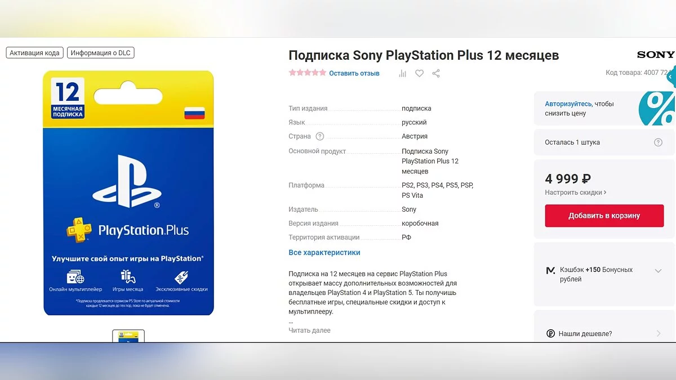Click the Страна value Австрия

(x=415, y=136)
